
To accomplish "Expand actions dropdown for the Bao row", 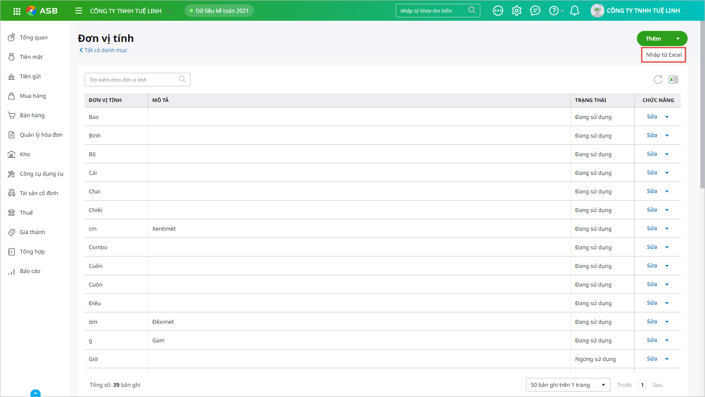I will point(667,117).
